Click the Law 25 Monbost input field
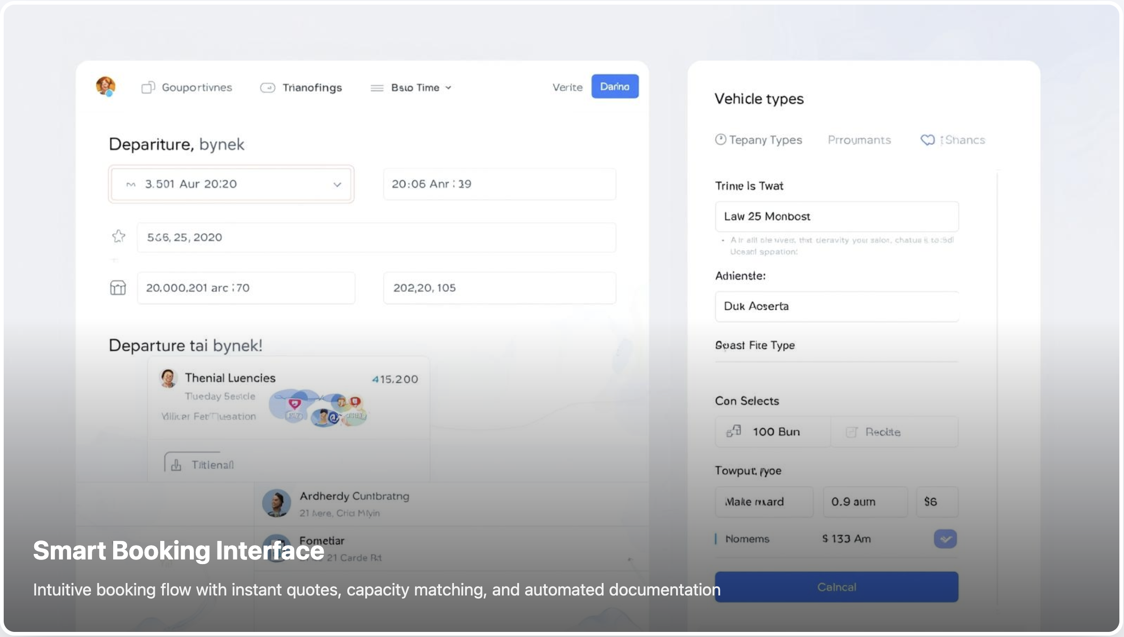Viewport: 1124px width, 637px height. tap(837, 216)
